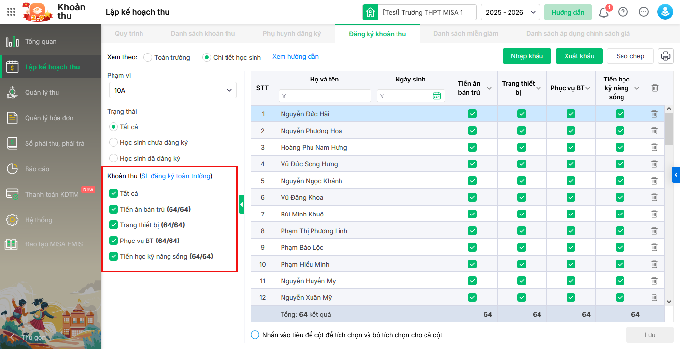Open the Xem hướng dẫn link
The image size is (680, 349).
(x=295, y=57)
